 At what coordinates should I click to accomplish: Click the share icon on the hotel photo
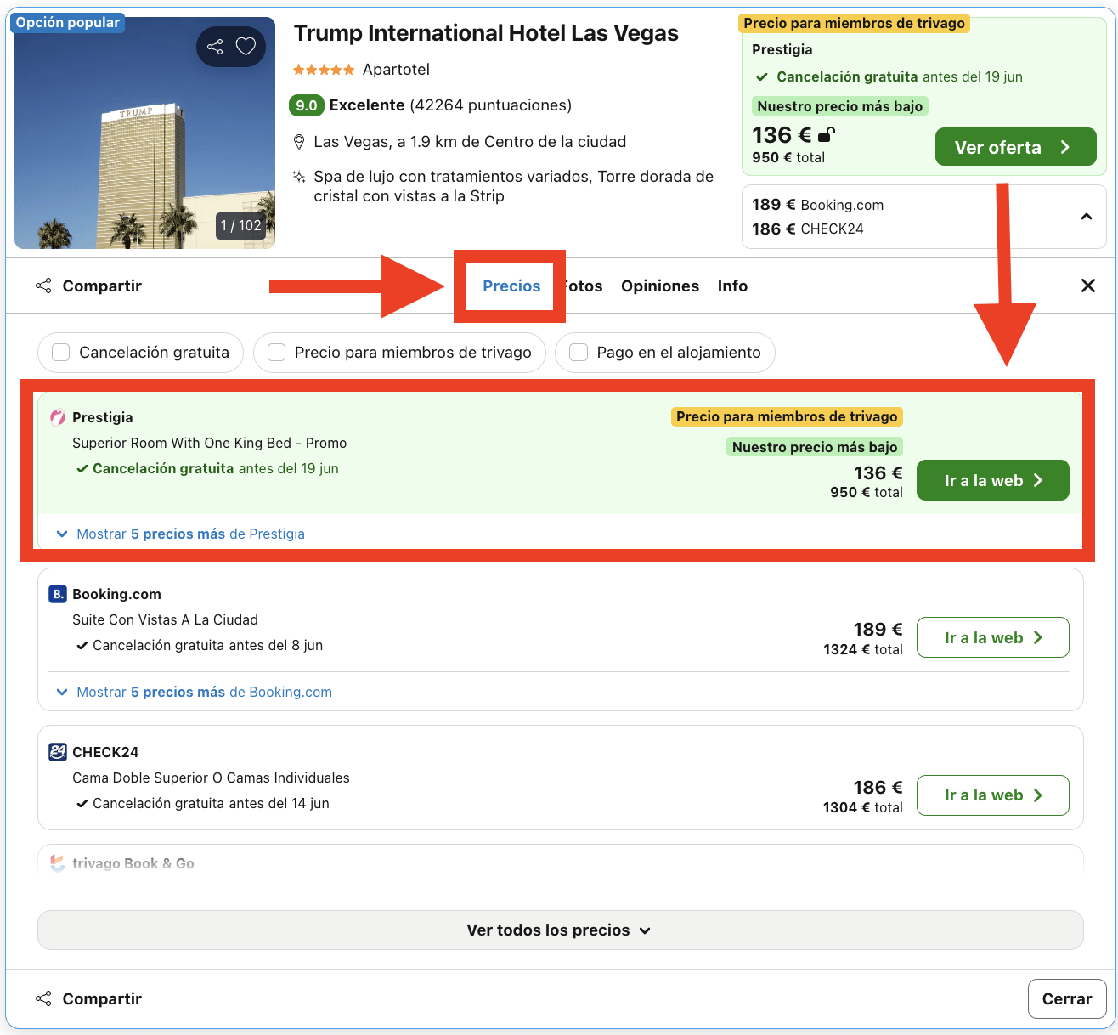coord(215,47)
